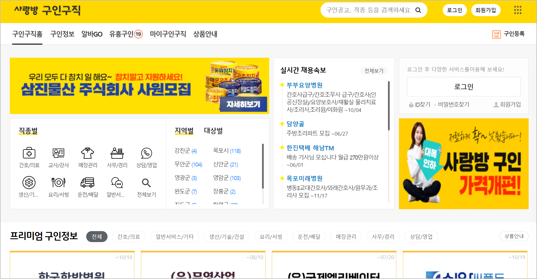Open the 한진택배 해남TM posting
The width and height of the screenshot is (537, 279).
pyautogui.click(x=310, y=148)
